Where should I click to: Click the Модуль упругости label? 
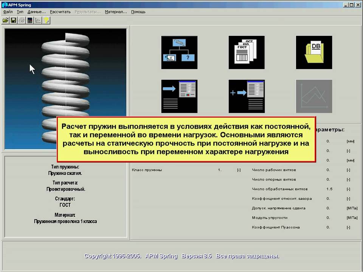[270, 218]
